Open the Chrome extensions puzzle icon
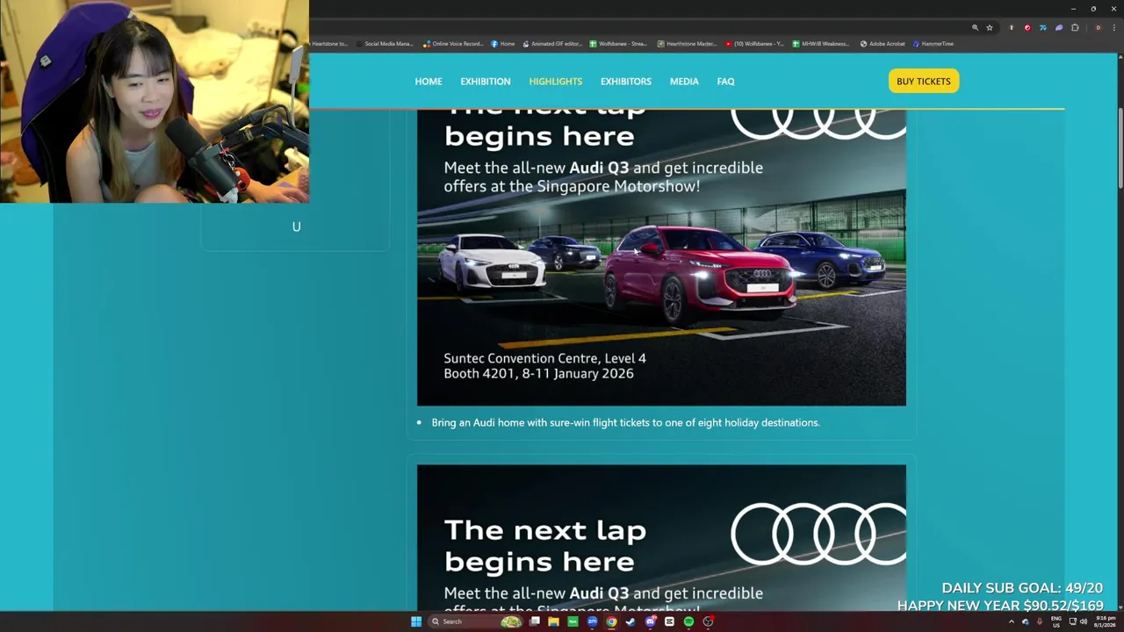1124x632 pixels. coord(1075,28)
